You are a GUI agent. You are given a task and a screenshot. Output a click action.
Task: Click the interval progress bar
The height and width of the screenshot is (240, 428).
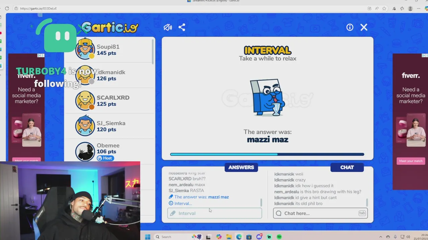coord(267,154)
